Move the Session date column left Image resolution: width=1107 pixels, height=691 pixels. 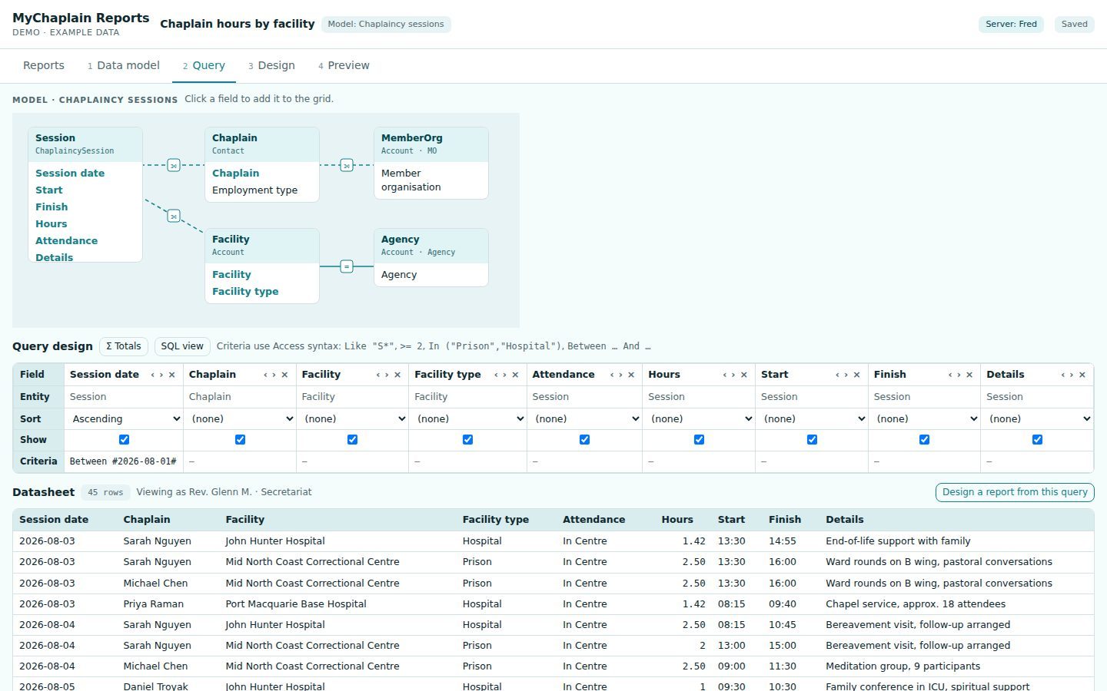click(x=153, y=375)
